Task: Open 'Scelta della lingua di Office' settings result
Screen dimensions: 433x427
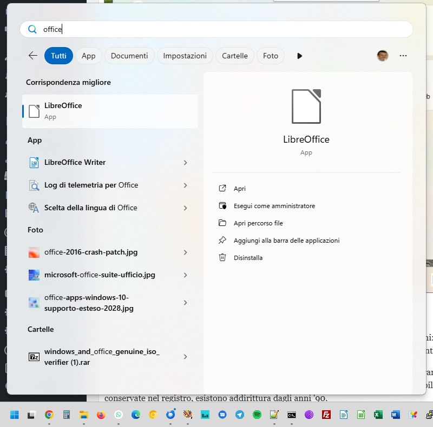Action: [92, 208]
